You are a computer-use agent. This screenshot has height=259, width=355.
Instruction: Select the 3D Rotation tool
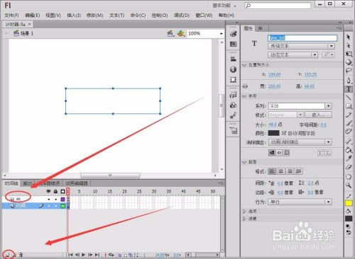click(x=349, y=62)
